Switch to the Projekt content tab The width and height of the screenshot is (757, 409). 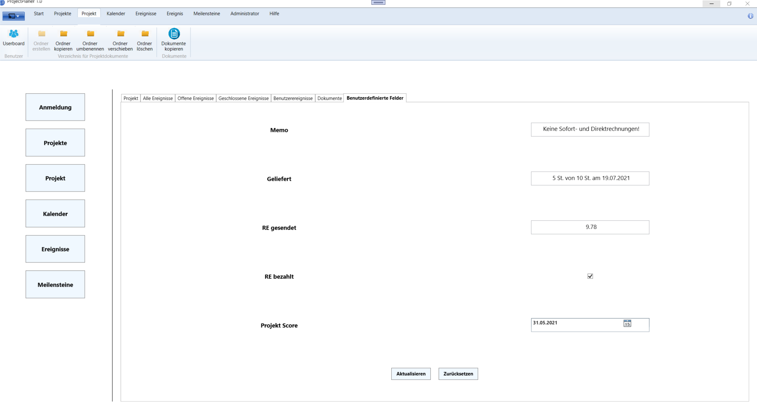tap(131, 98)
